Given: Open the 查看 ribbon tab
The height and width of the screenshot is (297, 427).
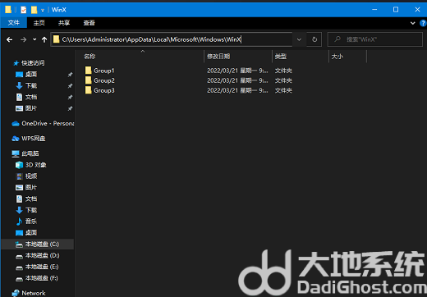Looking at the screenshot, I should pos(90,23).
